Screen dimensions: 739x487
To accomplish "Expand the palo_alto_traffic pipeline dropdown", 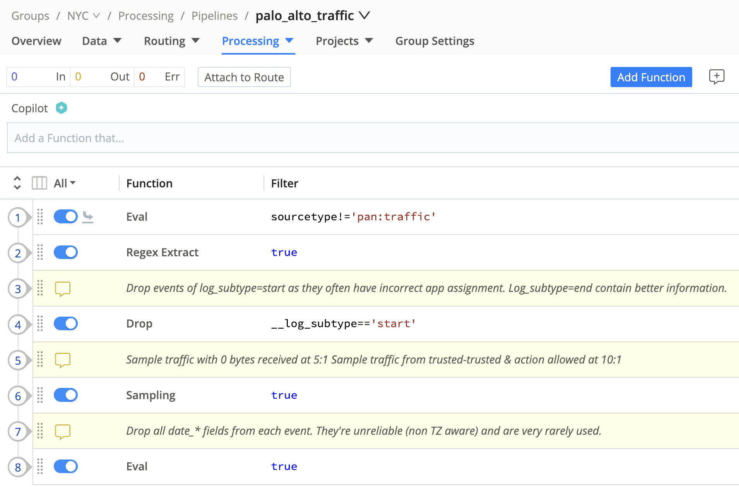I will [364, 15].
